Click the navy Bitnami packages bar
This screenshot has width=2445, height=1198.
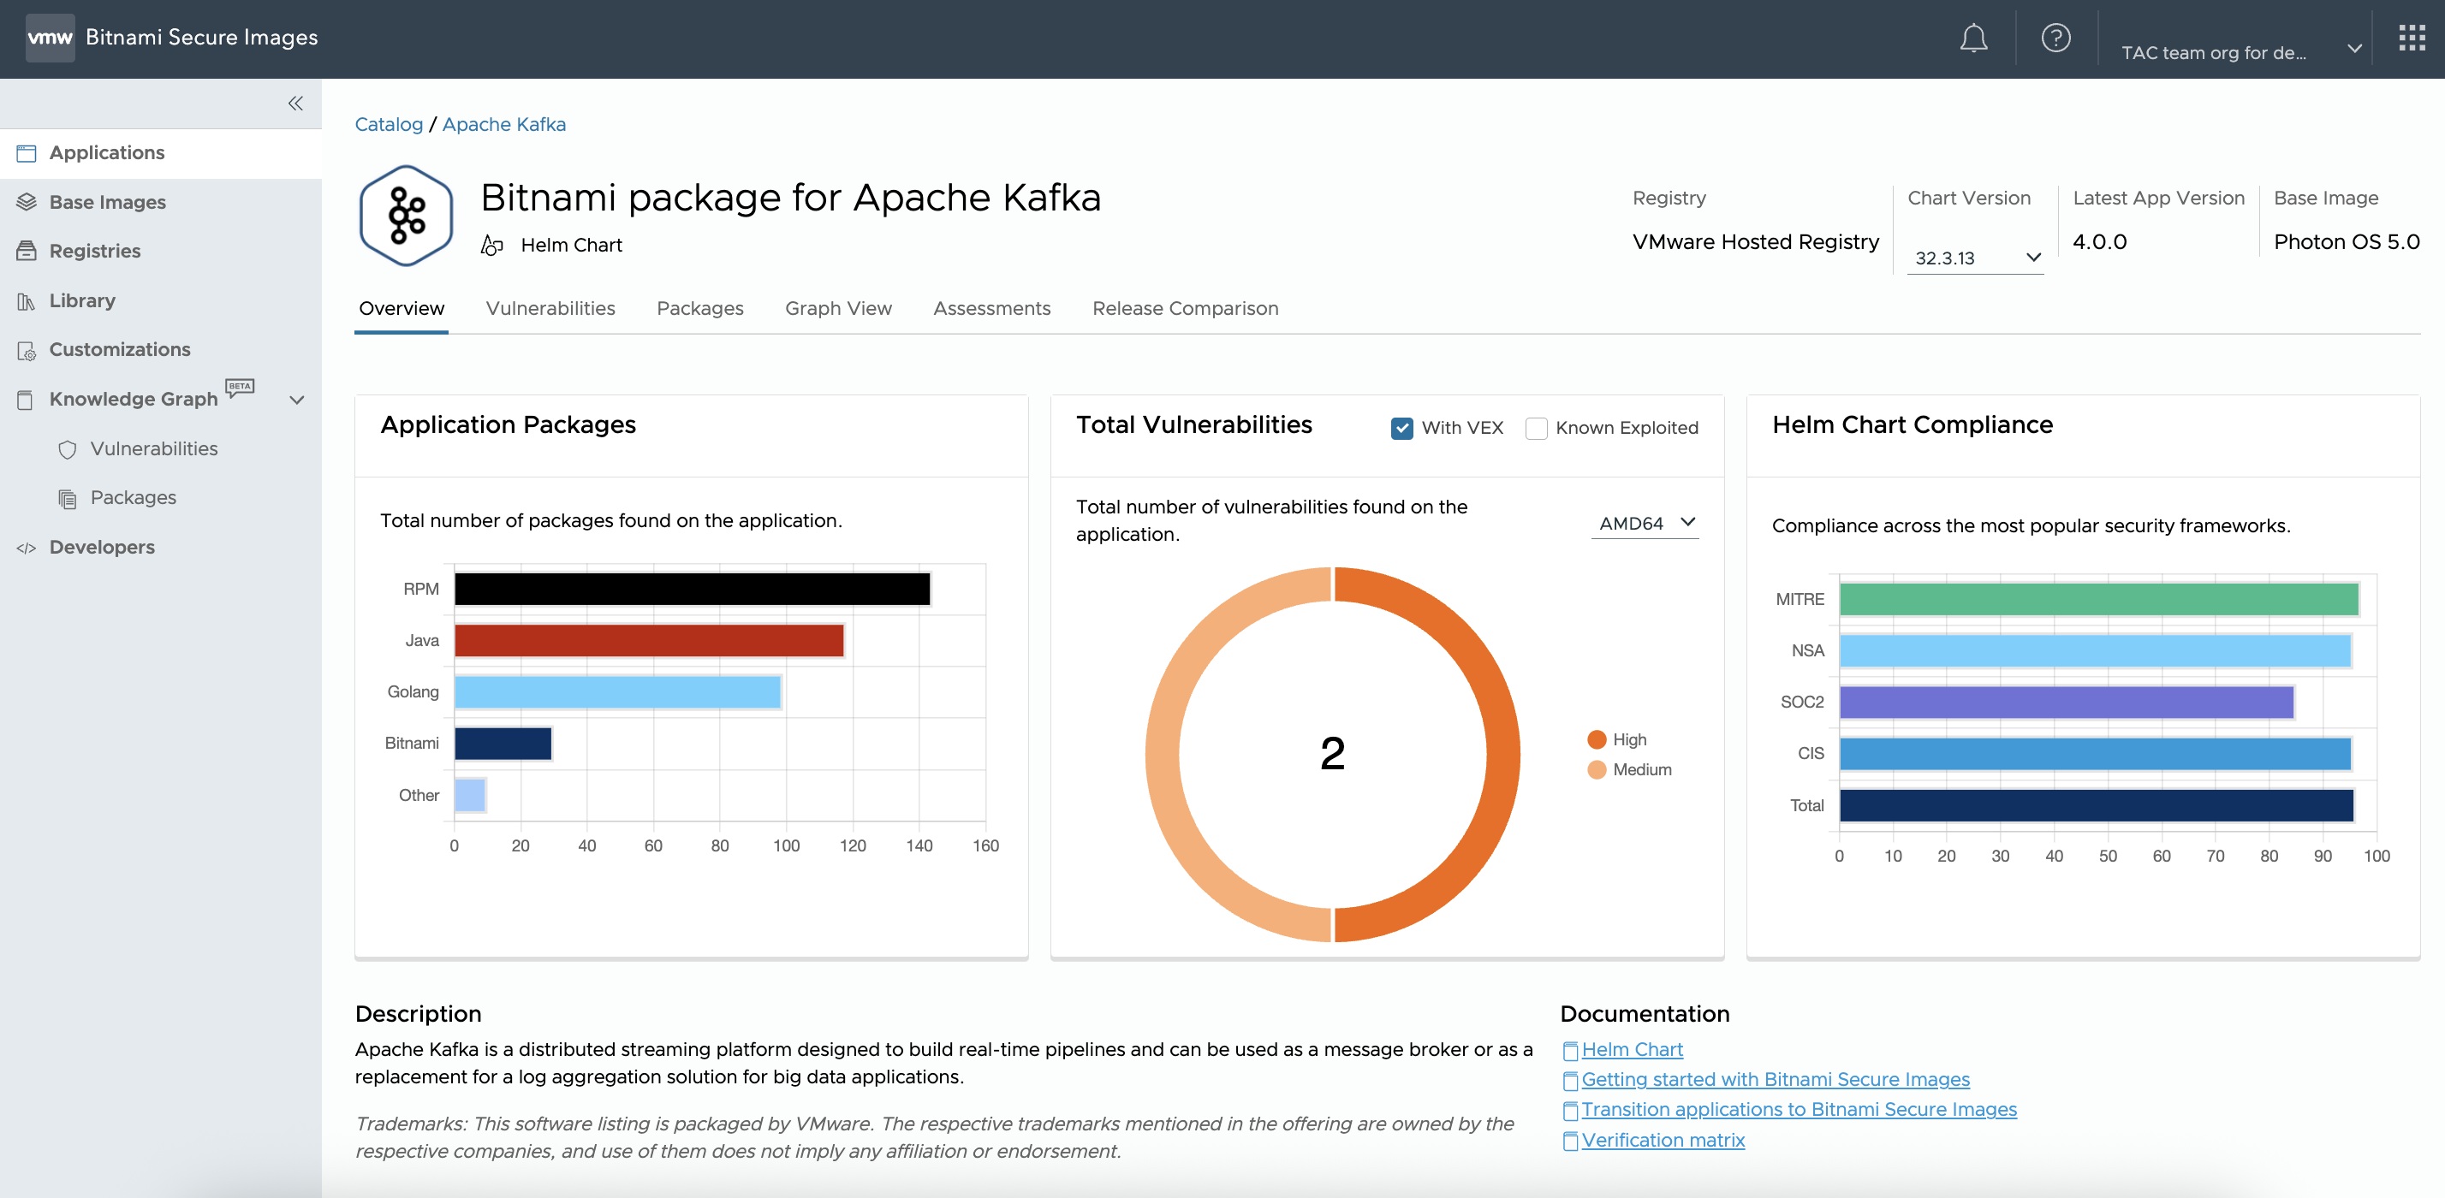(x=503, y=744)
